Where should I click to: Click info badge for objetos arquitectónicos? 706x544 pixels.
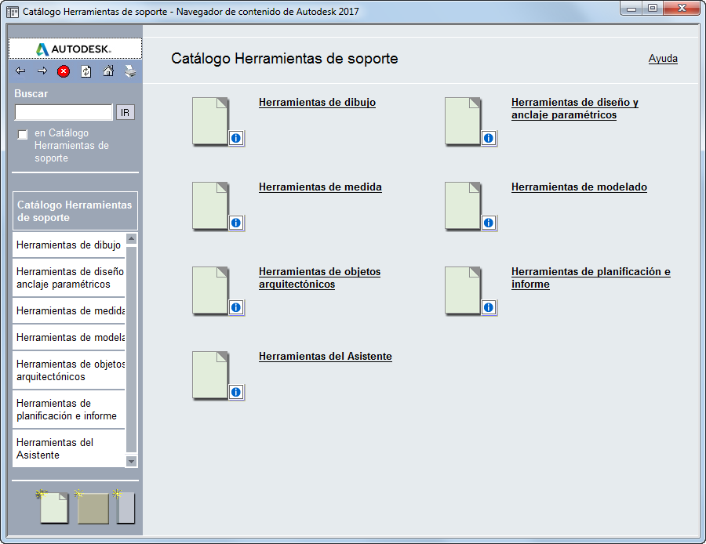point(236,307)
